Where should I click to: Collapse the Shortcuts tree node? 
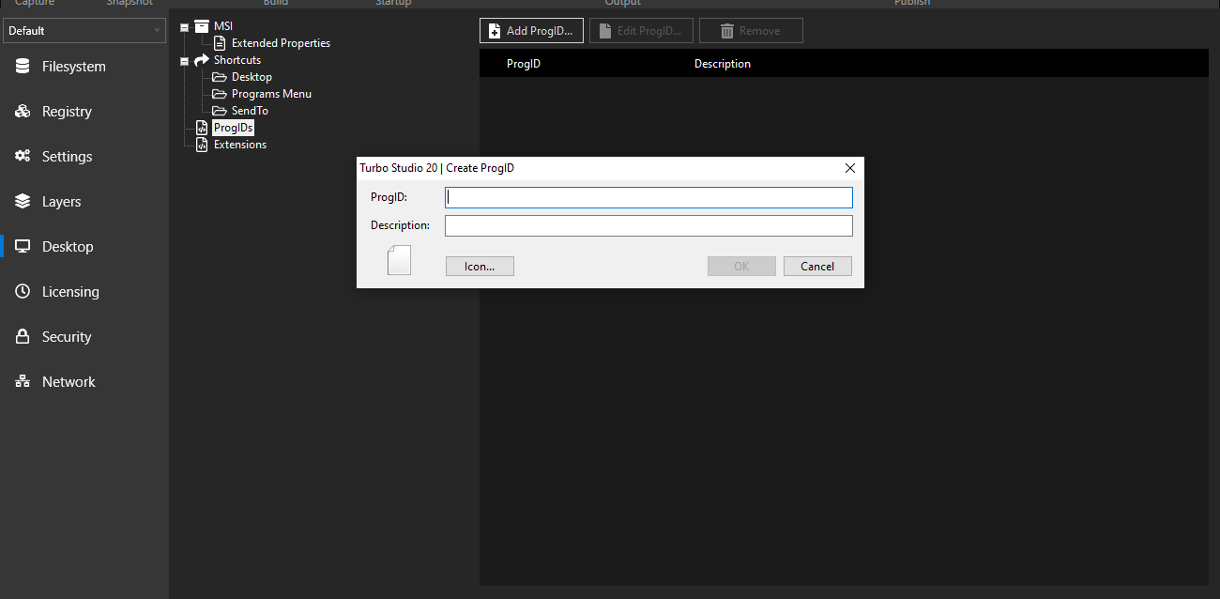click(x=185, y=59)
